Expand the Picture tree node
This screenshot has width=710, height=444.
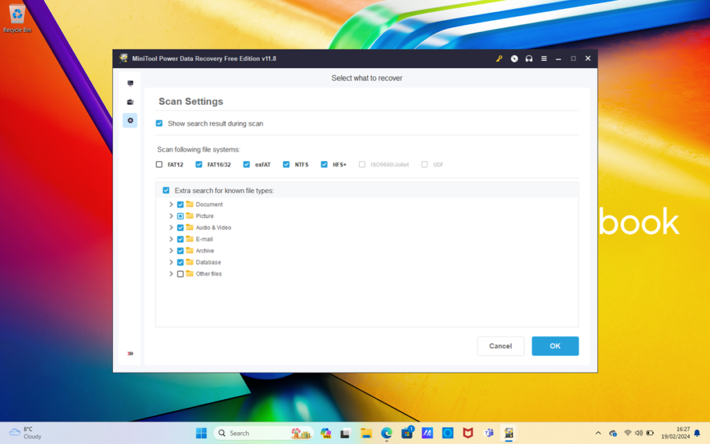pos(171,216)
